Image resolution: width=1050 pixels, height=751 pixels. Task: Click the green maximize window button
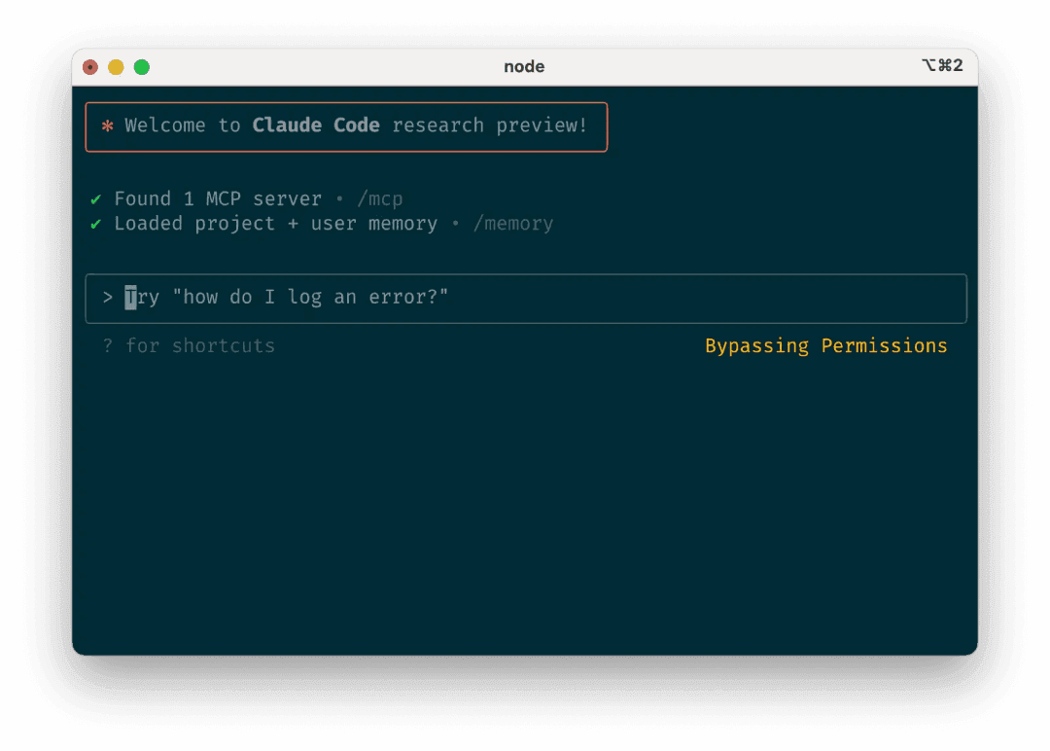tap(142, 67)
